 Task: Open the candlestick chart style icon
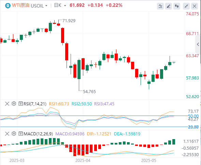(x=177, y=6)
